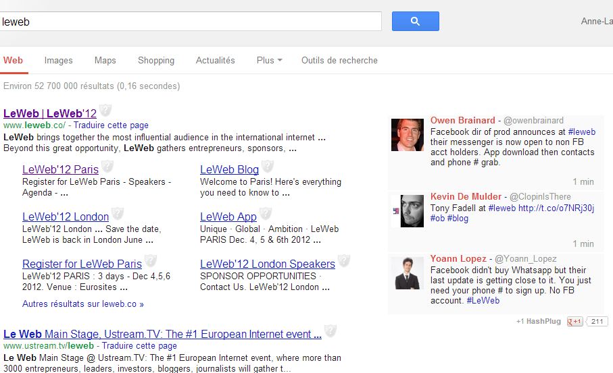Click the www.ustream.tv/leweb green URL
The image size is (613, 373).
tap(49, 346)
